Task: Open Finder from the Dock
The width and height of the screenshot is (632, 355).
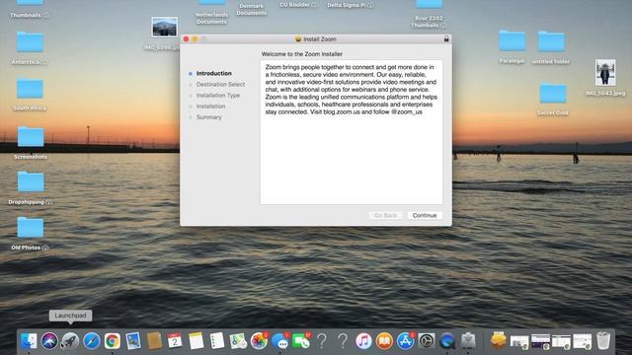Action: tap(29, 341)
